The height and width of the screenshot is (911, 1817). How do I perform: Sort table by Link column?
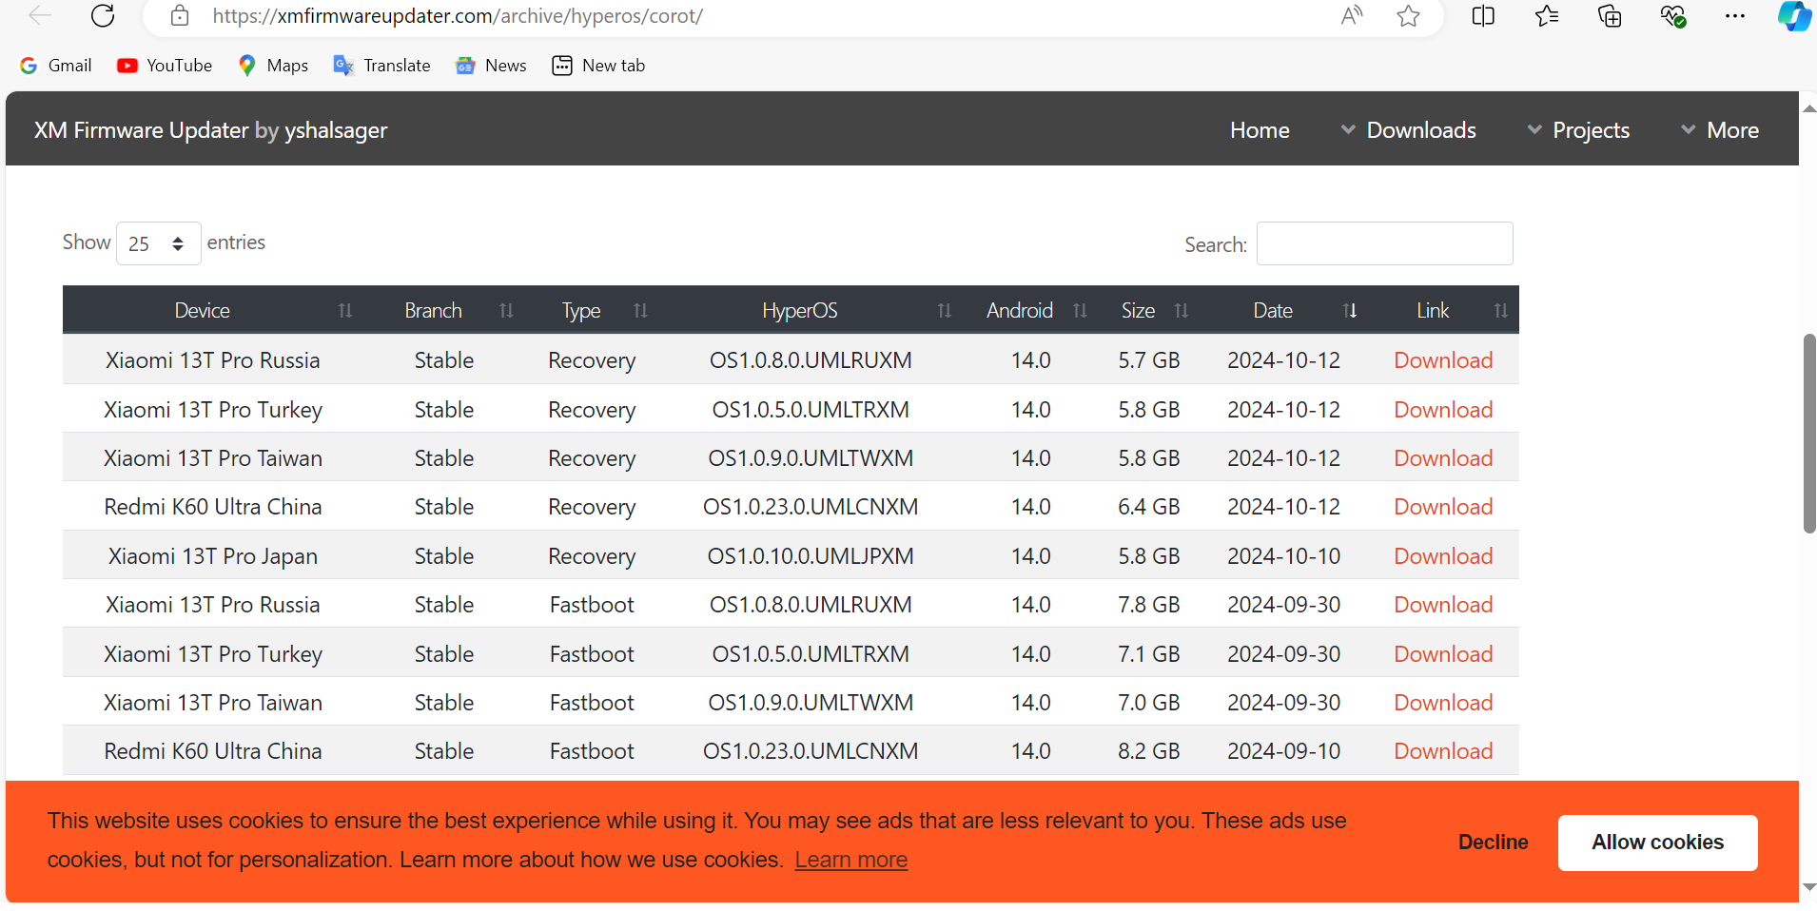pos(1444,310)
